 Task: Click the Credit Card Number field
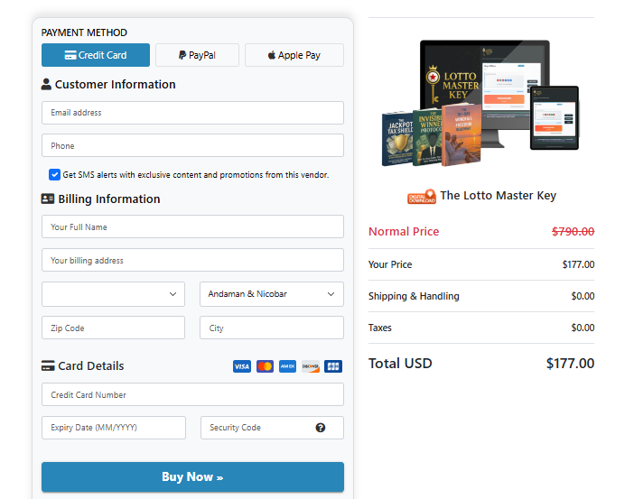(x=192, y=395)
